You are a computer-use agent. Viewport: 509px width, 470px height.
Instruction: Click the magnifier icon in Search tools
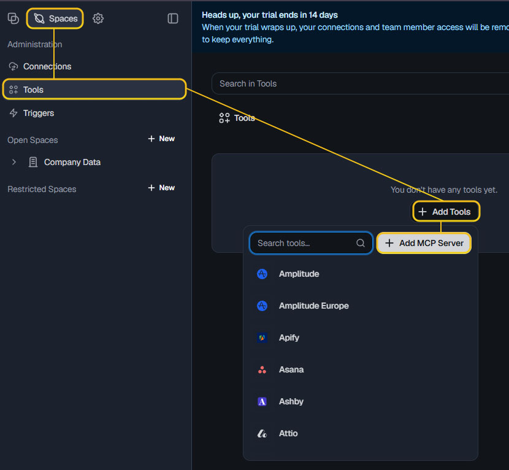click(x=361, y=243)
